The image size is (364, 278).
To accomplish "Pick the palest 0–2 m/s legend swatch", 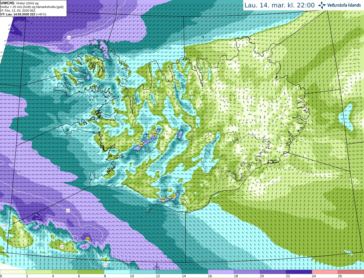I will (x=13, y=272).
